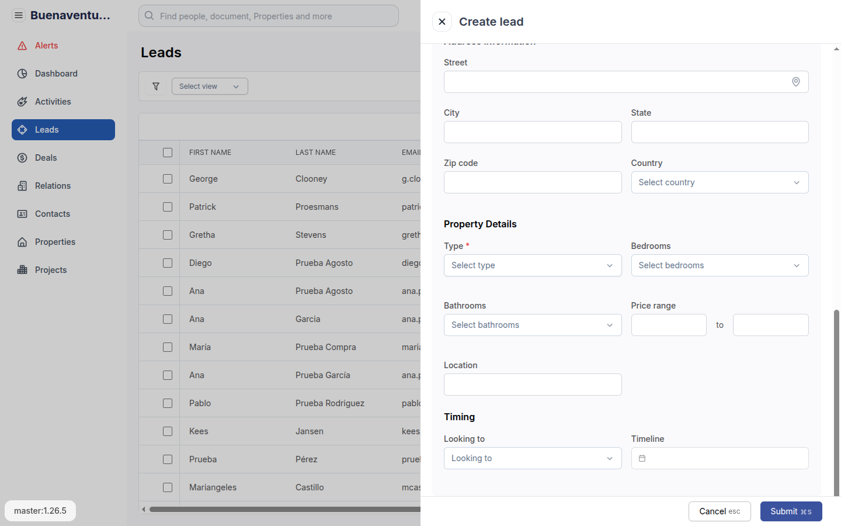Submit the Create lead form
This screenshot has height=526, width=841.
[791, 511]
